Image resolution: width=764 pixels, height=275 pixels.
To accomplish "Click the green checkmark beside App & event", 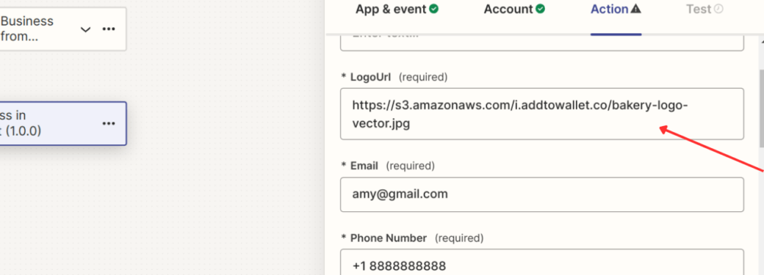I will click(x=433, y=9).
